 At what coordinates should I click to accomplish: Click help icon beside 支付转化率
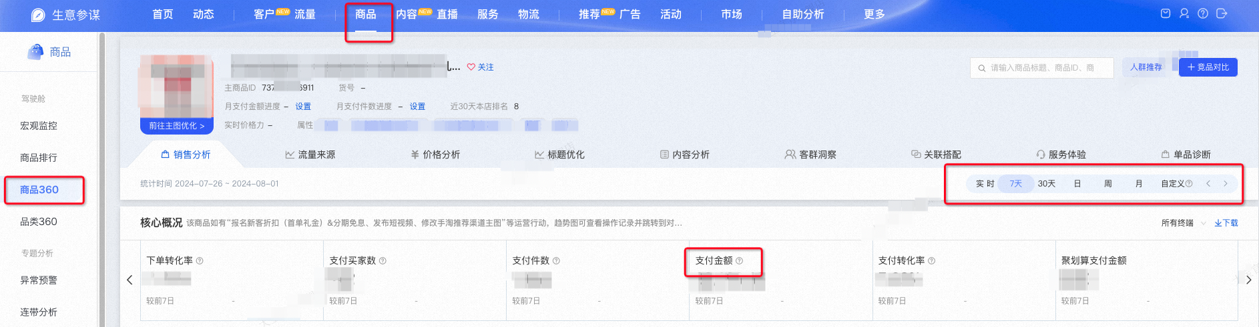(931, 261)
